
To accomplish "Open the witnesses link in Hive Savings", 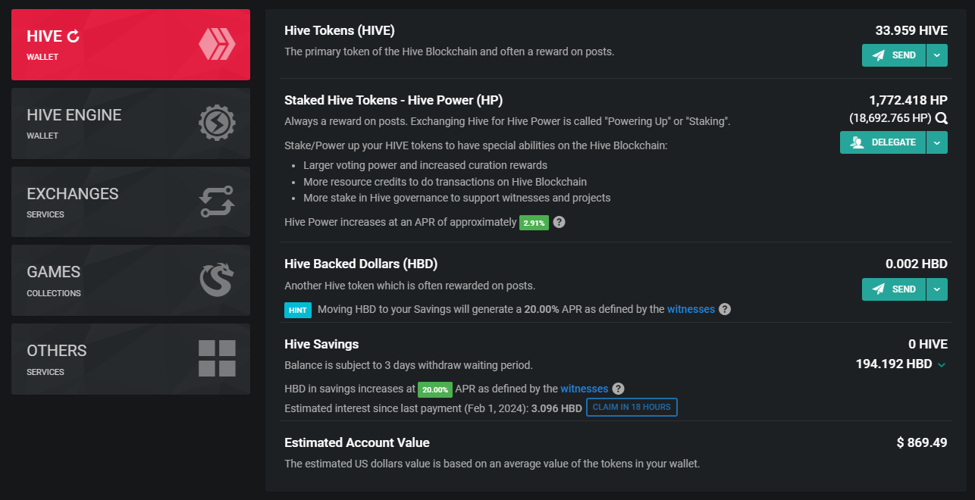I will click(584, 389).
